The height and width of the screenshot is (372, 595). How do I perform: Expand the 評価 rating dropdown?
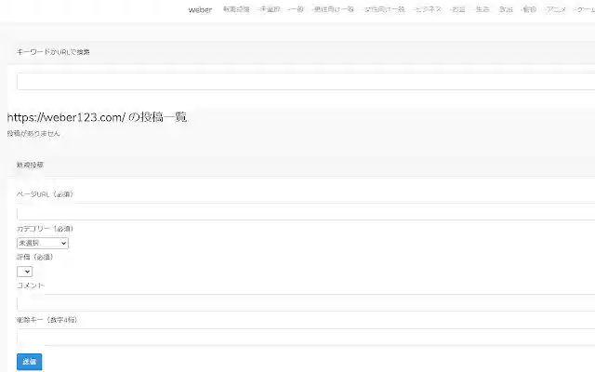25,272
